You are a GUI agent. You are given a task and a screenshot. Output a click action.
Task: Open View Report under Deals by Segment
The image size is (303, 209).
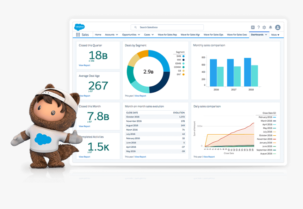140,96
